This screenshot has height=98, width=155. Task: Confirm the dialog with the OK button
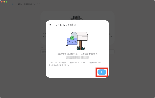tap(102, 72)
